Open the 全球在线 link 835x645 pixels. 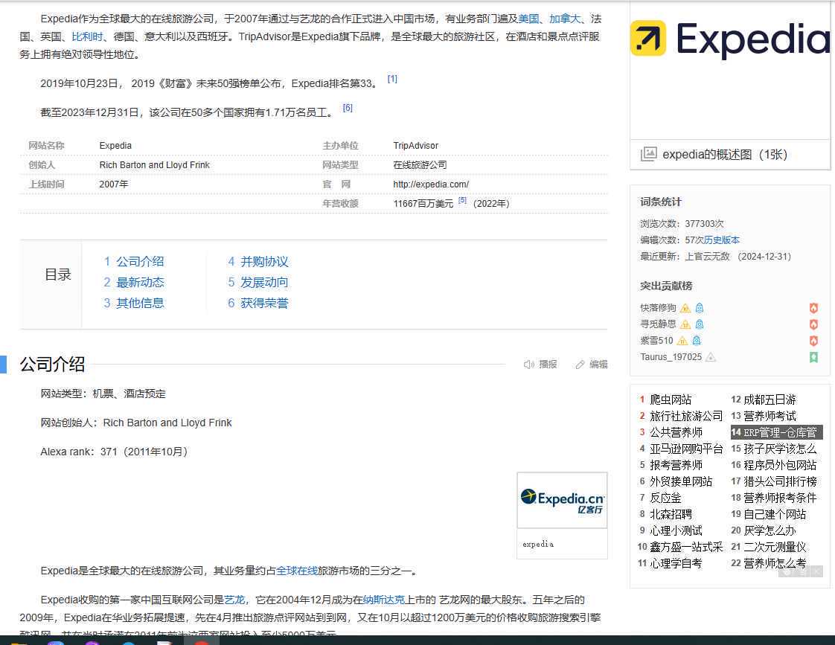(x=297, y=571)
